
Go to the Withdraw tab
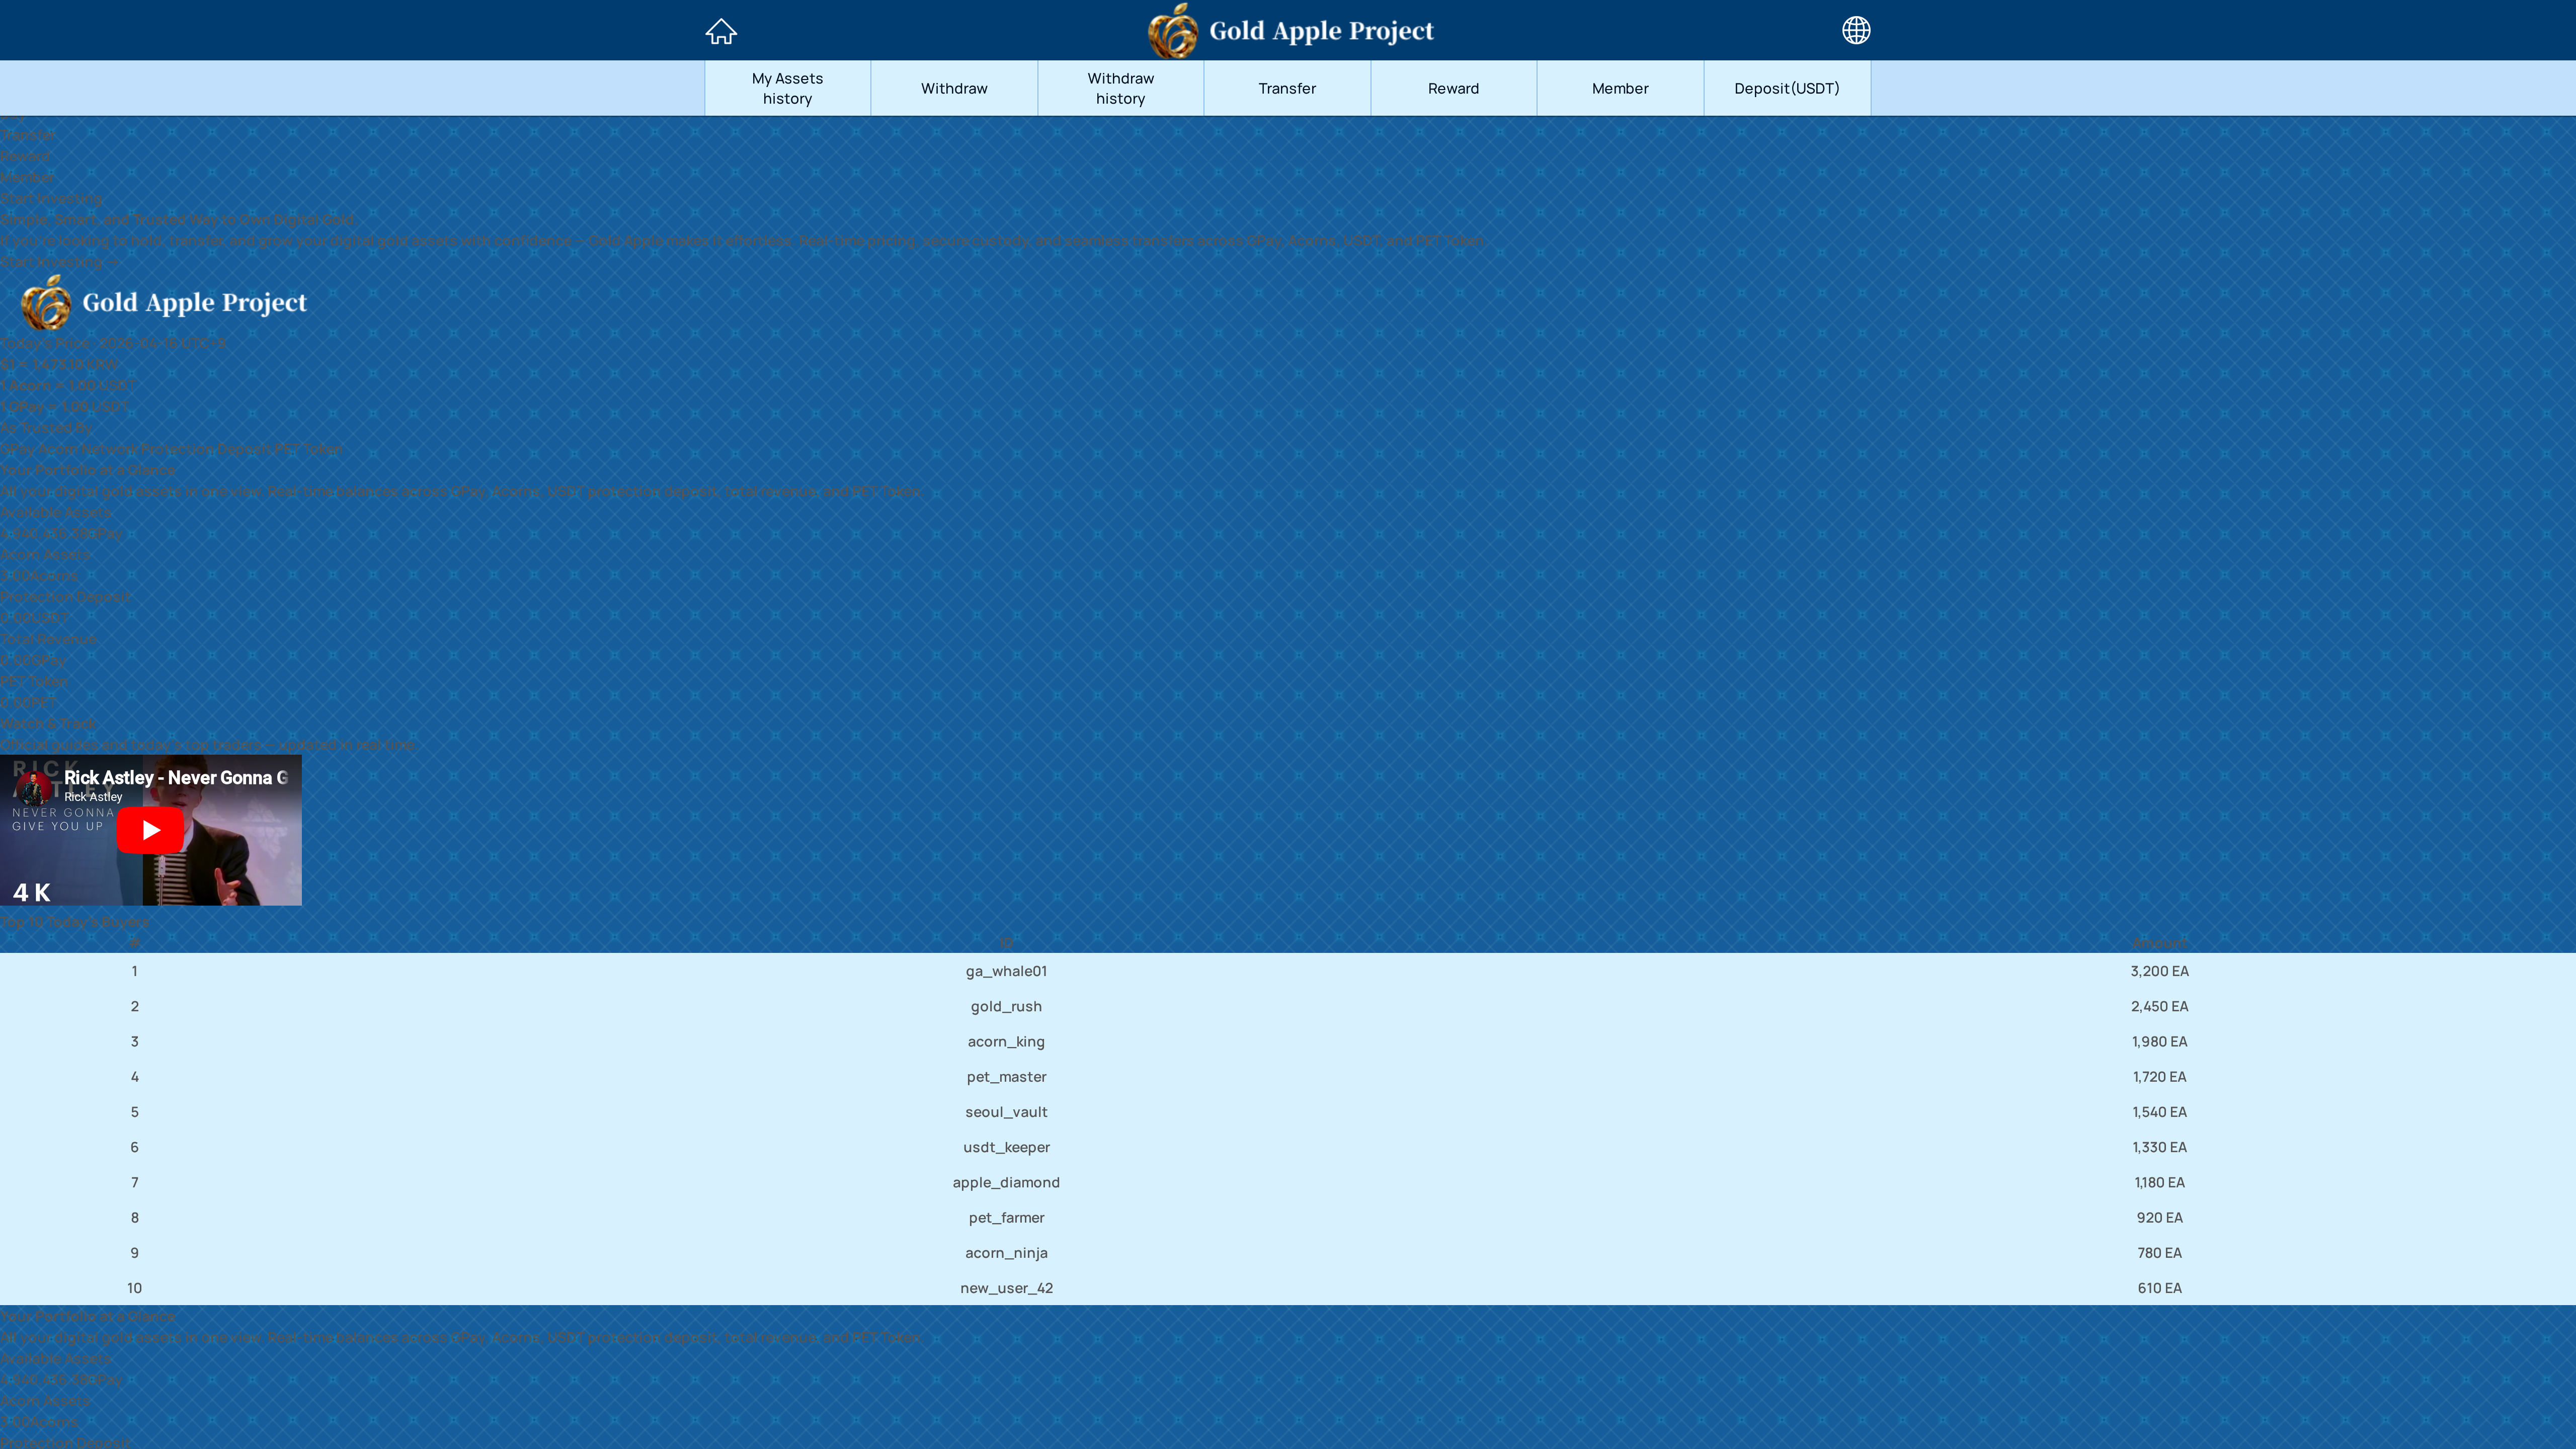[x=954, y=88]
